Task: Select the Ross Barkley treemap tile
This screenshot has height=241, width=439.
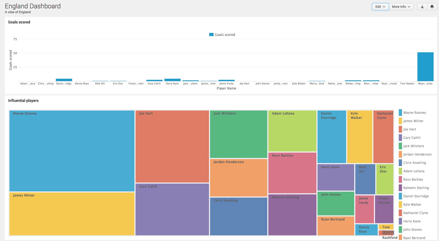Action: (292, 173)
